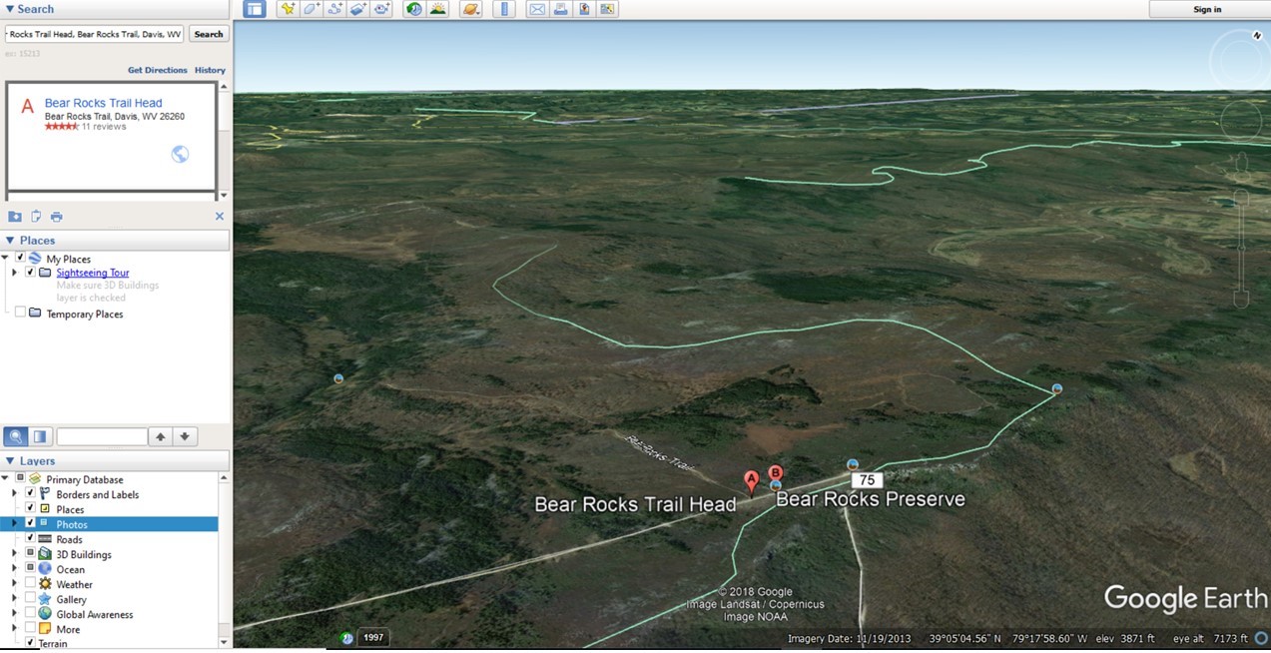1271x653 pixels.
Task: Click the Look joystick compass ring
Action: pos(1239,62)
